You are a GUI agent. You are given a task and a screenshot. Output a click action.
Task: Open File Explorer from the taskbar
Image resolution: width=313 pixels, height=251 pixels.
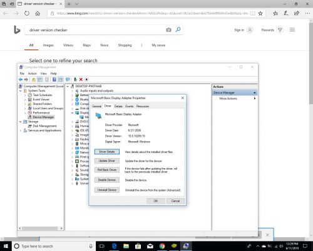[126, 246]
